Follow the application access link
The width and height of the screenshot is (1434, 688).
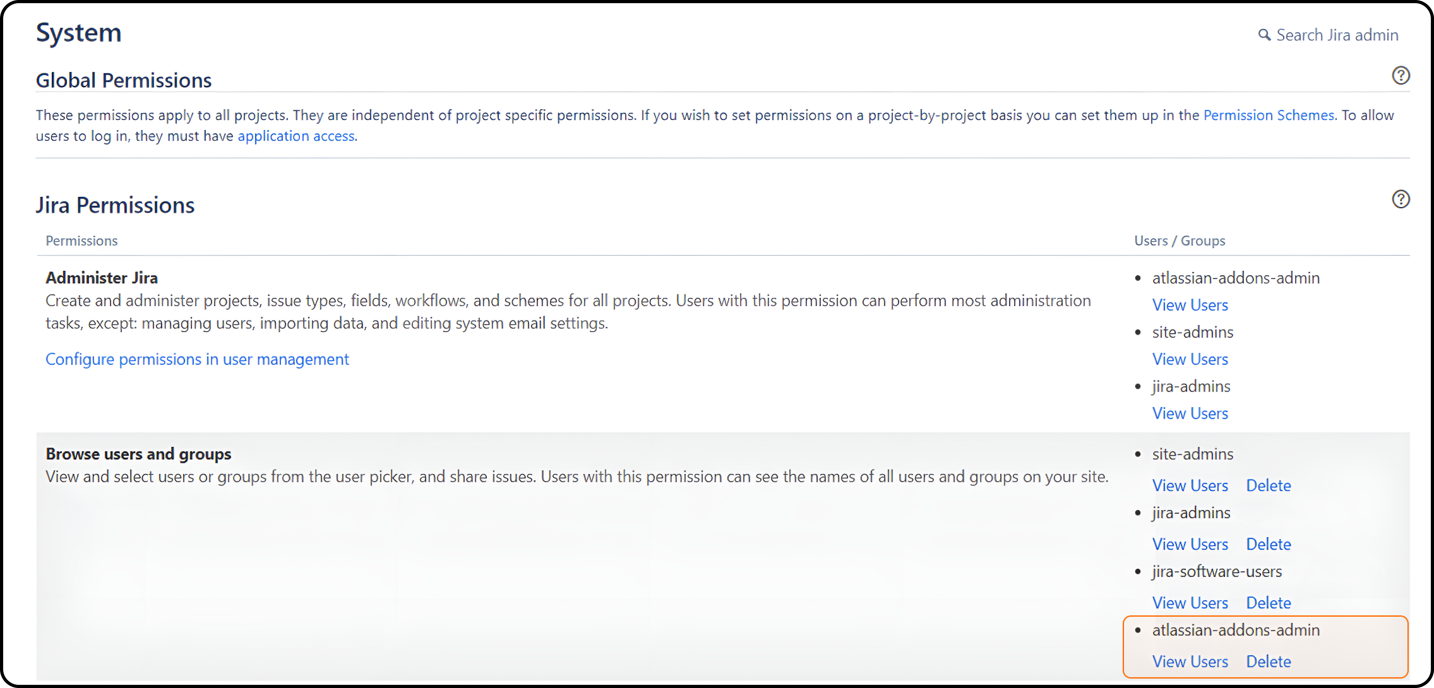[x=296, y=136]
